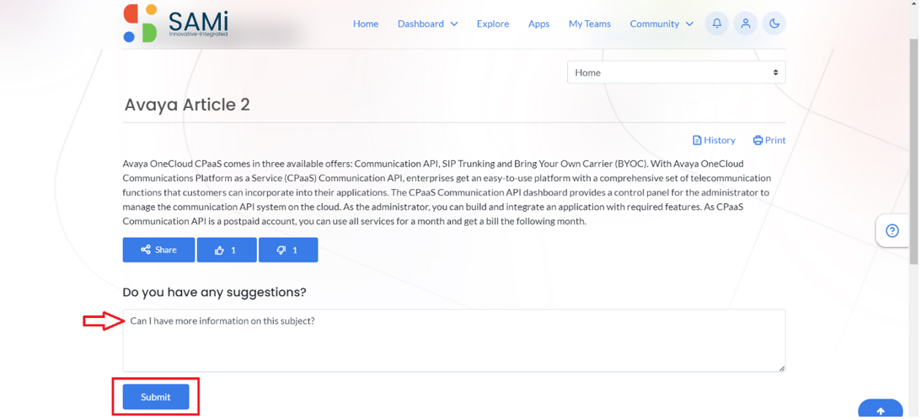
Task: Open the Explore page
Action: [493, 24]
